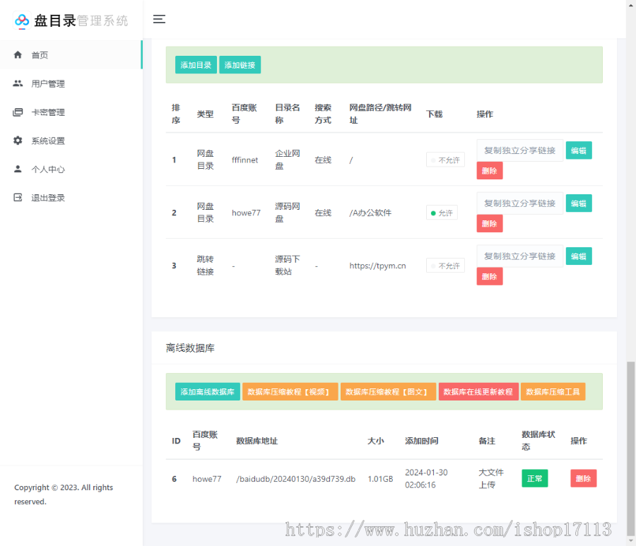Delete the 源码下载站 link entry
The width and height of the screenshot is (636, 546).
click(490, 276)
